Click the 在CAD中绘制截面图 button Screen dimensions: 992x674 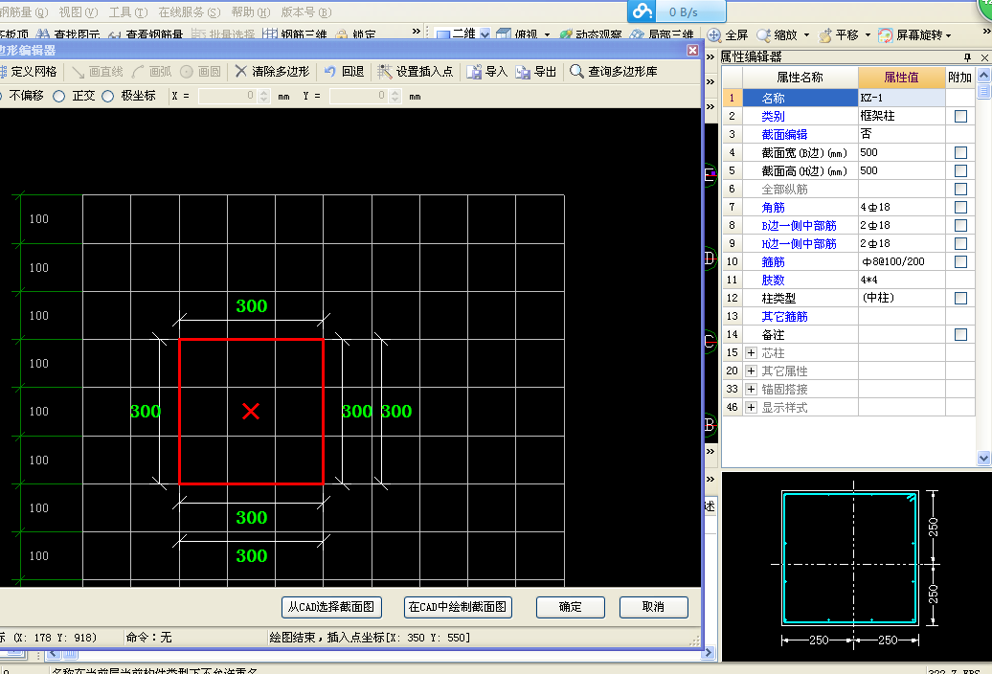click(458, 607)
